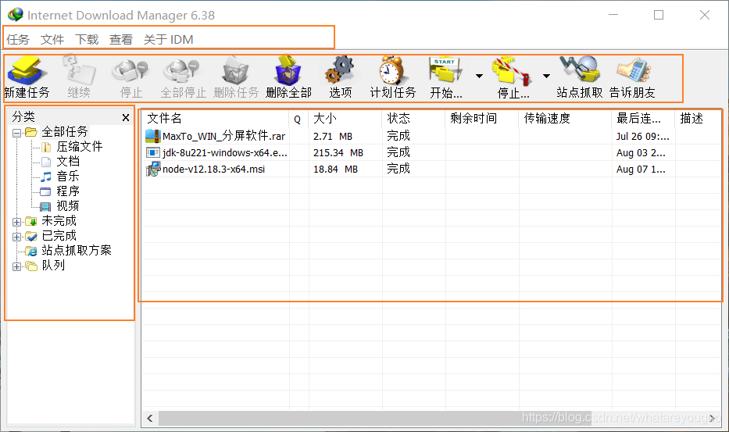729x432 pixels.
Task: Click the rar file icon of MaxTo_WIN
Action: click(x=152, y=136)
